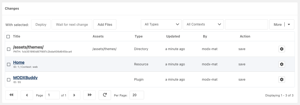Screen dimensions: 300x105
Task: Check the /assets/themes/ row checkbox
Action: click(9, 49)
